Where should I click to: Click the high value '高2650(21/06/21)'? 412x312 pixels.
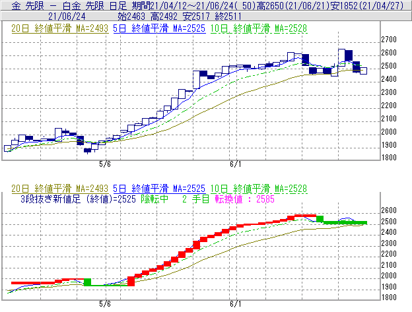[x=293, y=6]
